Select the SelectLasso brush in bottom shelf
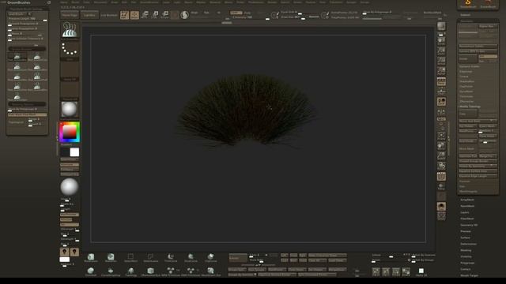The width and height of the screenshot is (506, 284). click(150, 258)
